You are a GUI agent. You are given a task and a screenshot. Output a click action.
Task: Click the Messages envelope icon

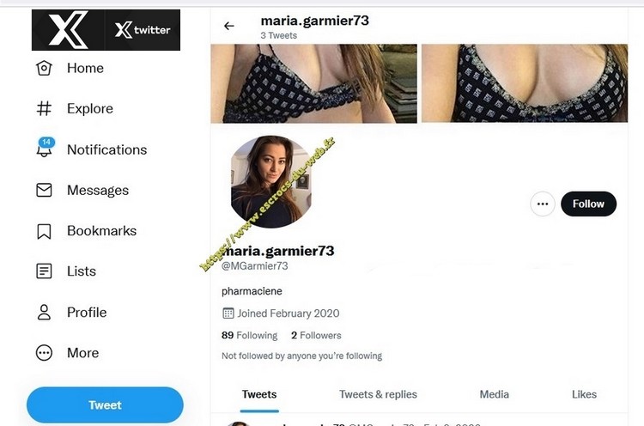coord(44,191)
